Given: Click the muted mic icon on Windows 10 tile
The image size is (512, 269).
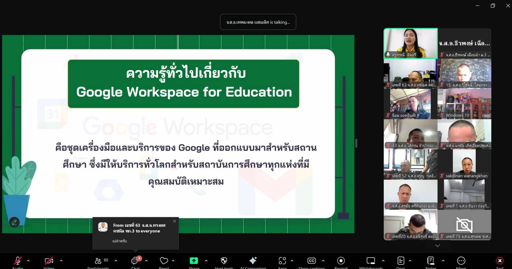Looking at the screenshot, I should click(442, 115).
